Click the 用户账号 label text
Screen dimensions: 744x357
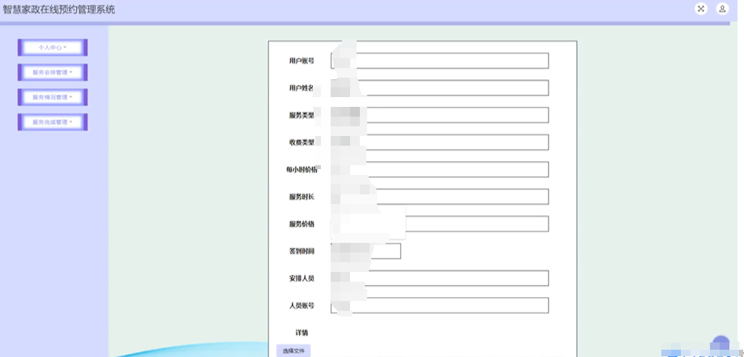click(301, 61)
